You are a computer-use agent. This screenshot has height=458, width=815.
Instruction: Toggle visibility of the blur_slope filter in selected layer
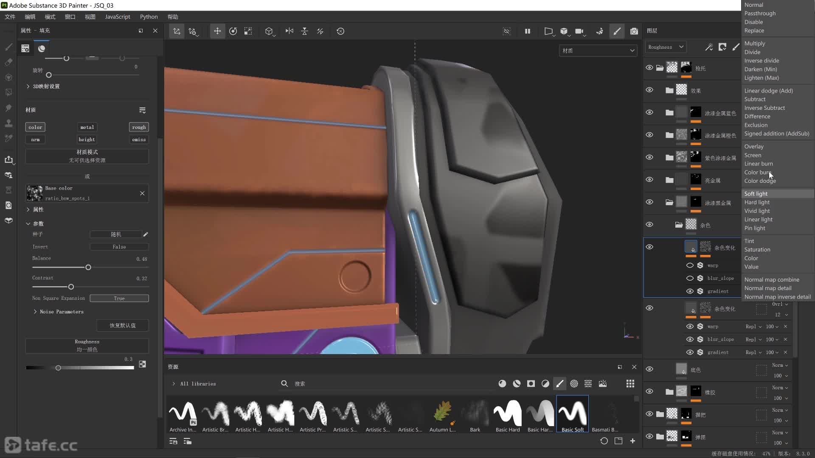point(690,278)
